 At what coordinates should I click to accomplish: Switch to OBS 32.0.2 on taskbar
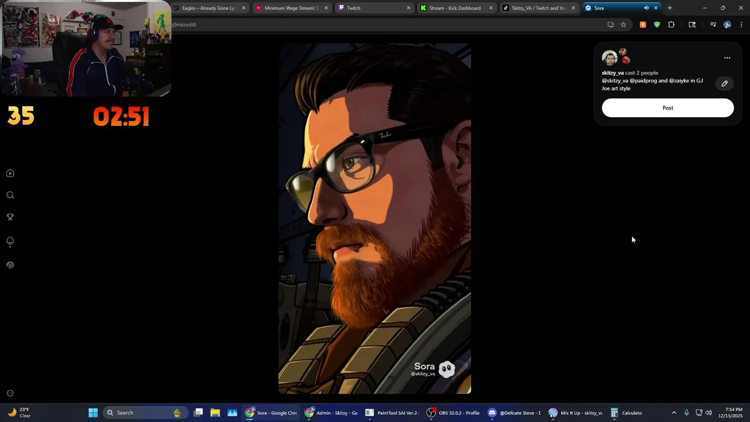(453, 413)
